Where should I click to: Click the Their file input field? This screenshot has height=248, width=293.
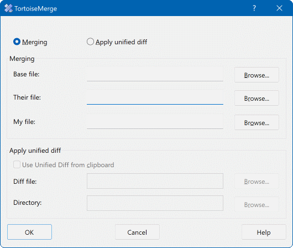pyautogui.click(x=155, y=97)
